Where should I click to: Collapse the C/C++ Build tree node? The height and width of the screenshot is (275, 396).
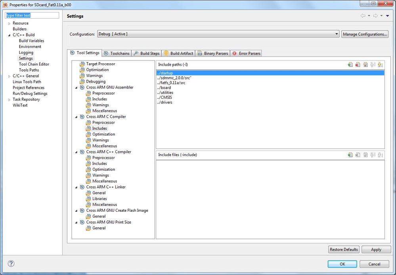pos(10,35)
